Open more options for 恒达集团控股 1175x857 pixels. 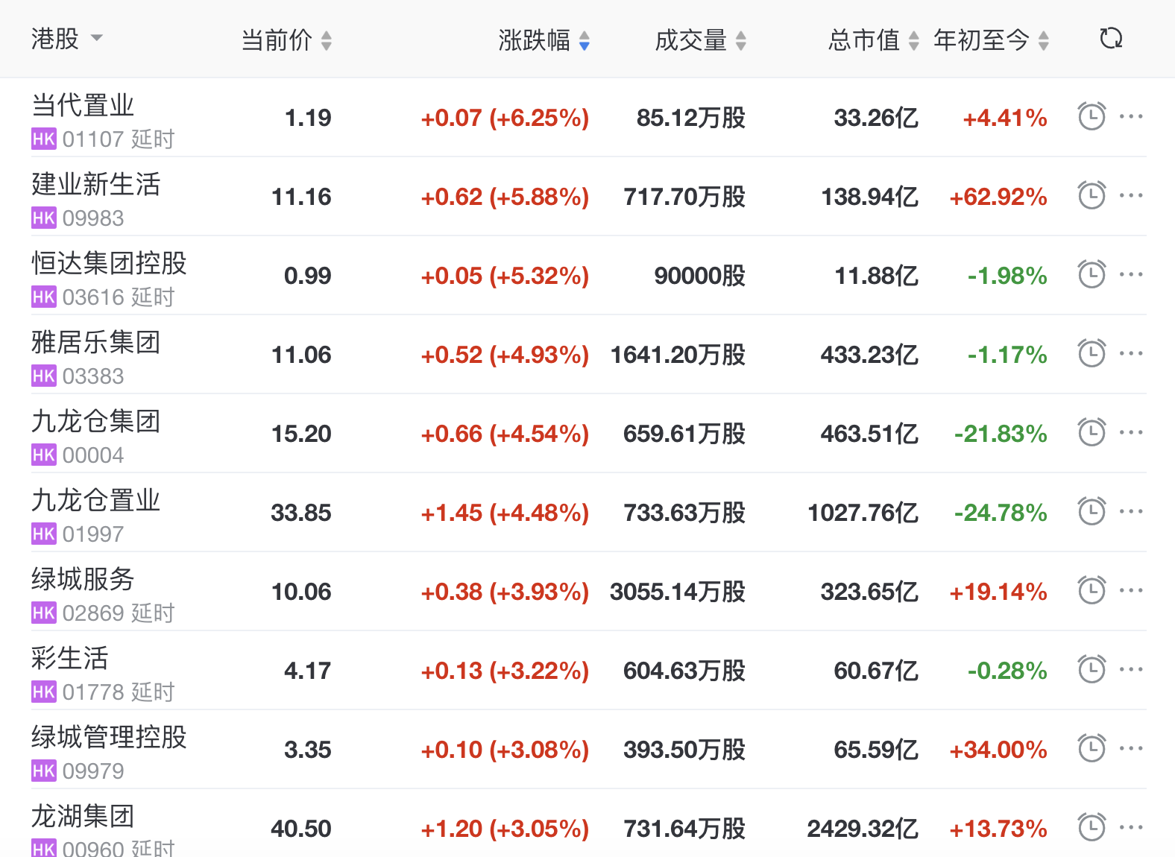(x=1131, y=275)
